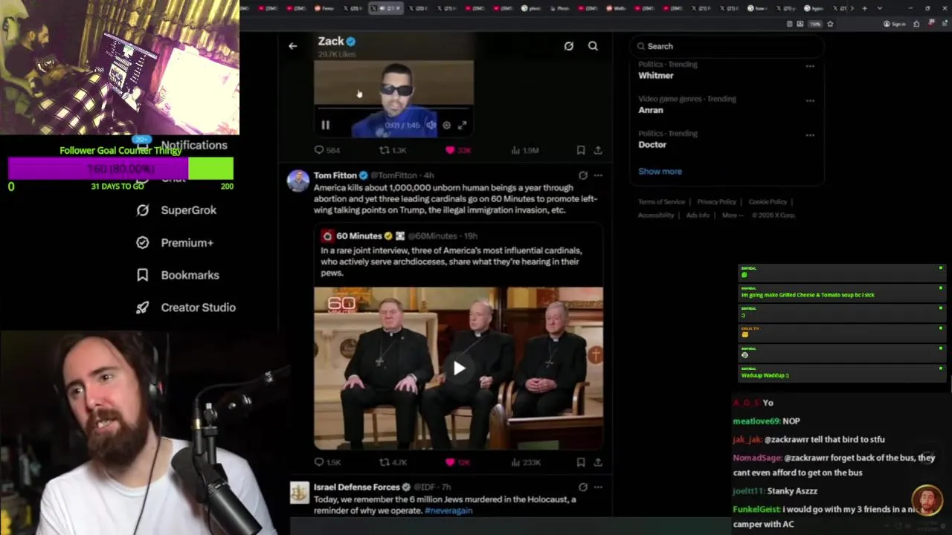Repost the post with 1.3K reposts
The width and height of the screenshot is (952, 535).
(x=393, y=150)
